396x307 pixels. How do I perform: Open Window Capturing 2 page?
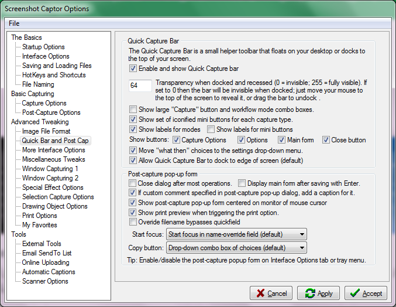pyautogui.click(x=50, y=178)
